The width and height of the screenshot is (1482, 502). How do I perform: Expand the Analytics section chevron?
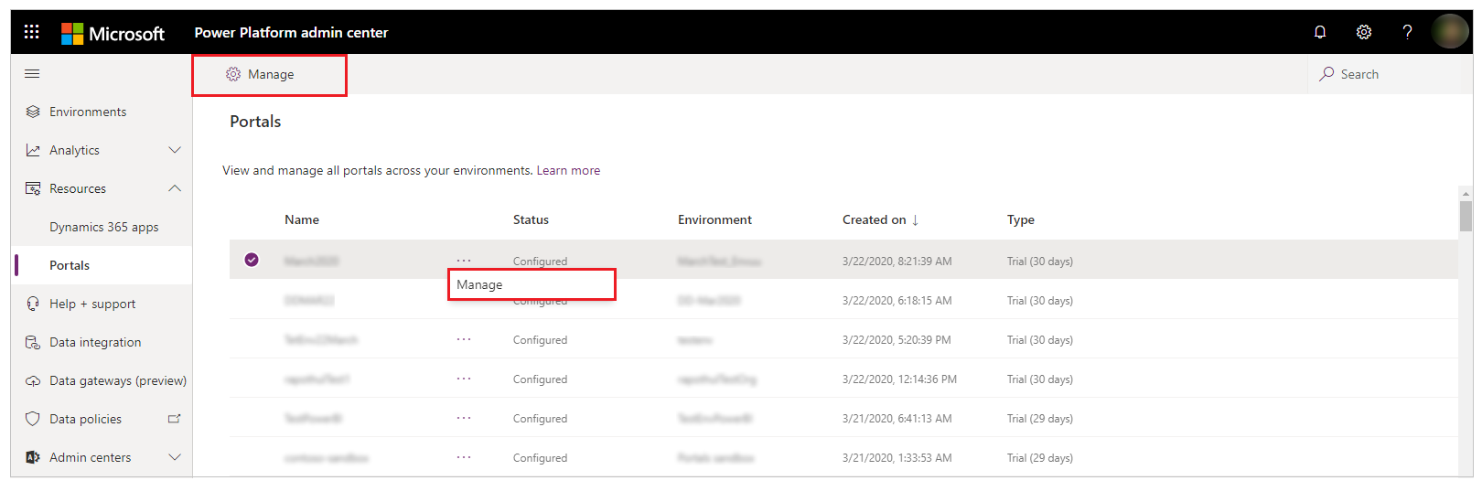coord(175,150)
